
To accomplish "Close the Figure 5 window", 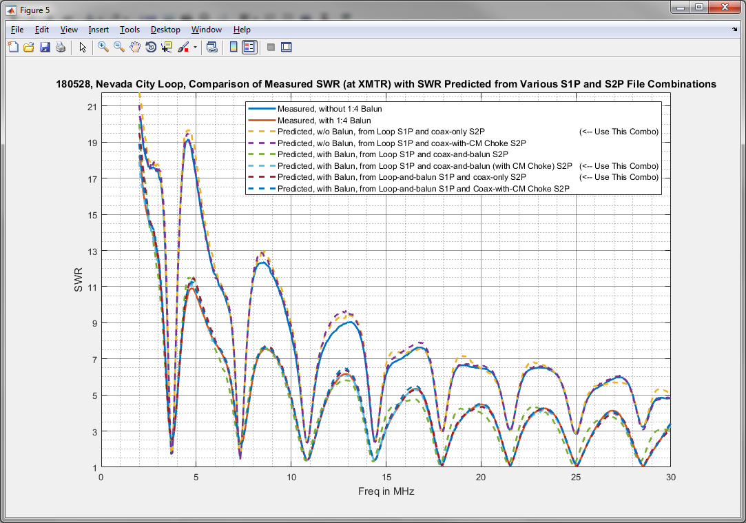I will point(725,8).
